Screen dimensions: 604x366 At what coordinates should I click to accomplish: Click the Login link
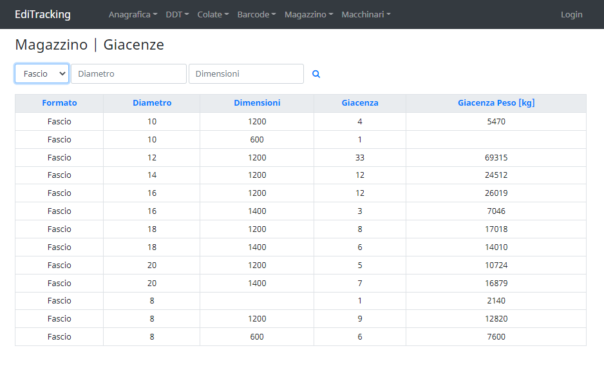(x=571, y=14)
